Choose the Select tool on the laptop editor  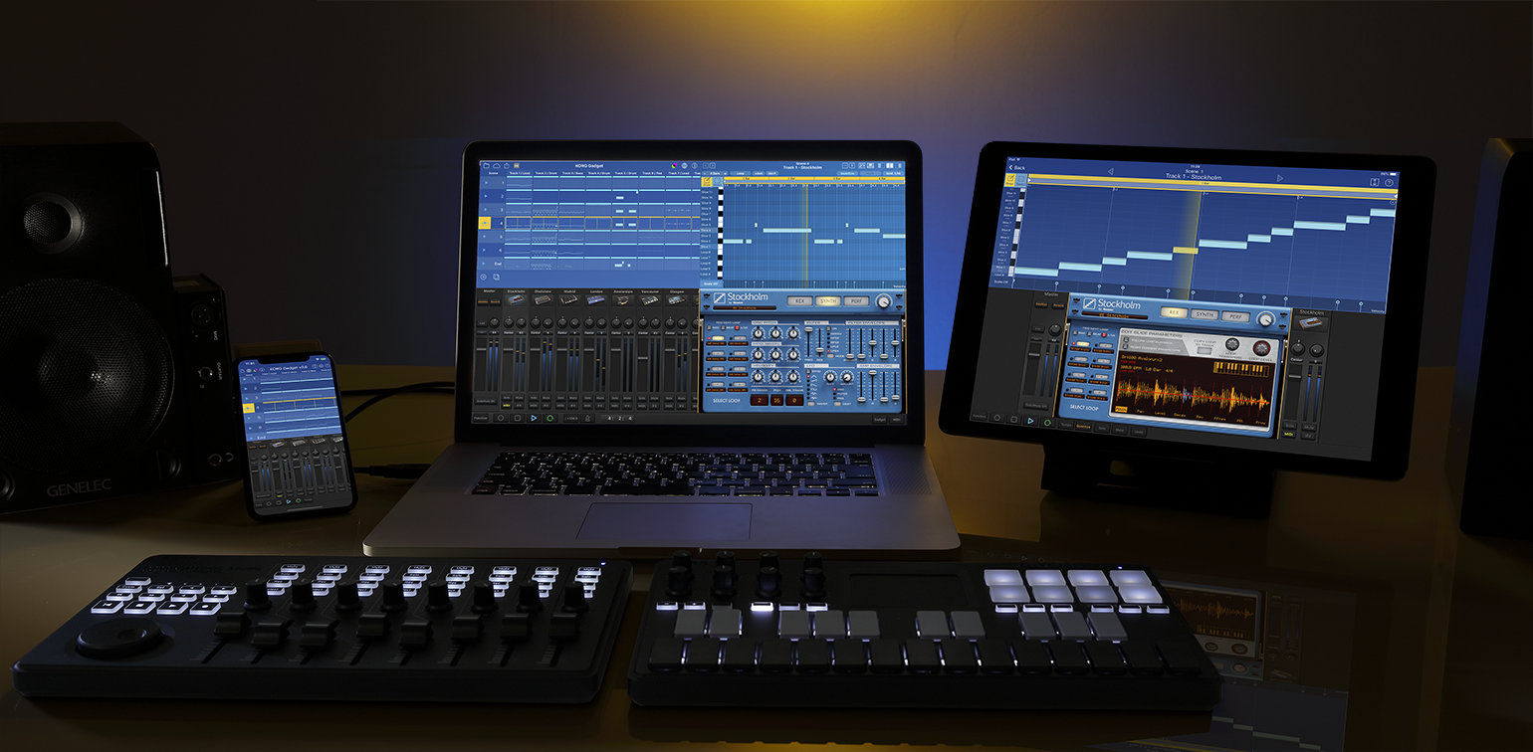coord(718,182)
